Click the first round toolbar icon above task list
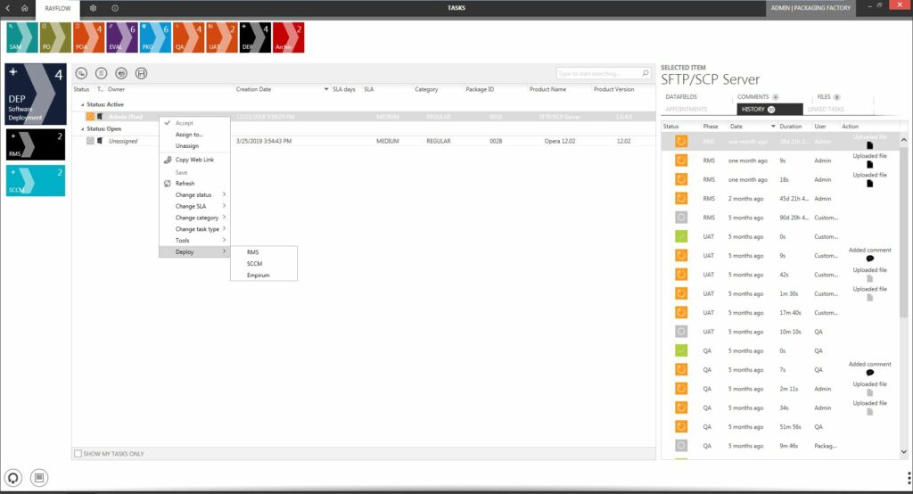Image resolution: width=913 pixels, height=494 pixels. pos(81,73)
